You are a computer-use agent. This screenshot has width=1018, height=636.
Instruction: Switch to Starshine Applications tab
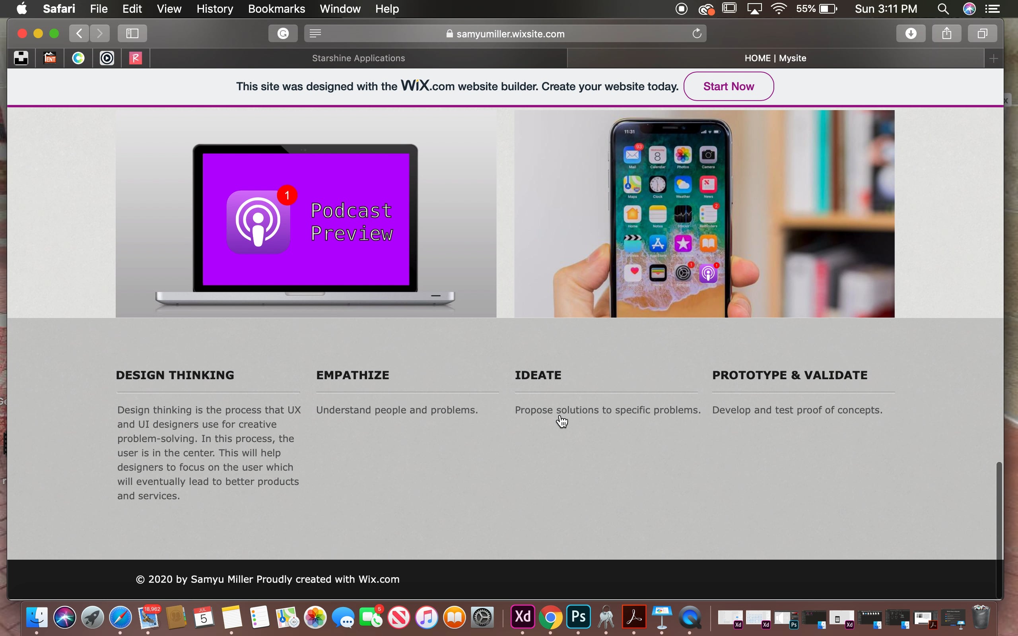358,58
